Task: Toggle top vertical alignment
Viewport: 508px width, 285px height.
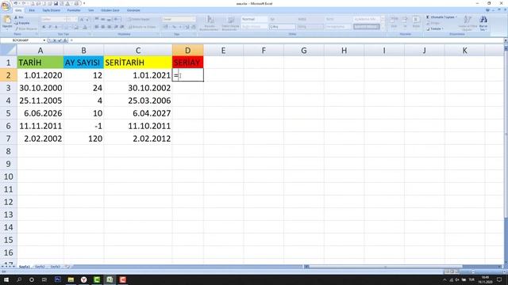Action: [x=97, y=19]
